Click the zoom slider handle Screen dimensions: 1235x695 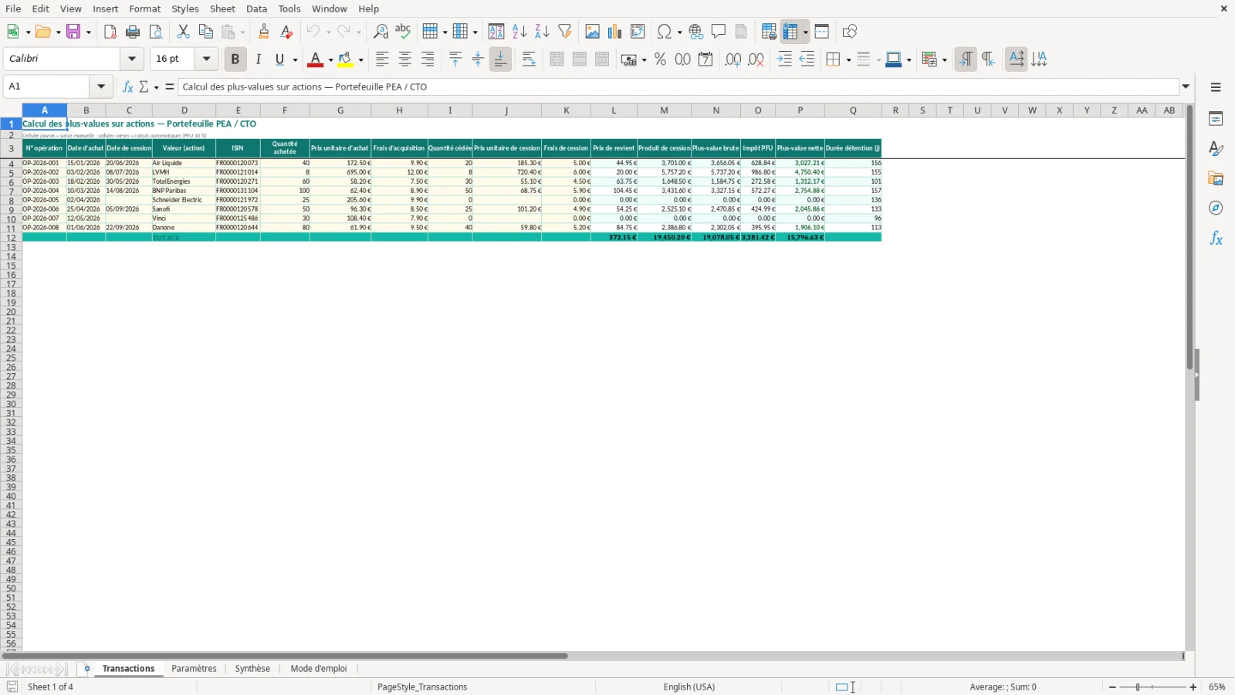[x=1138, y=687]
